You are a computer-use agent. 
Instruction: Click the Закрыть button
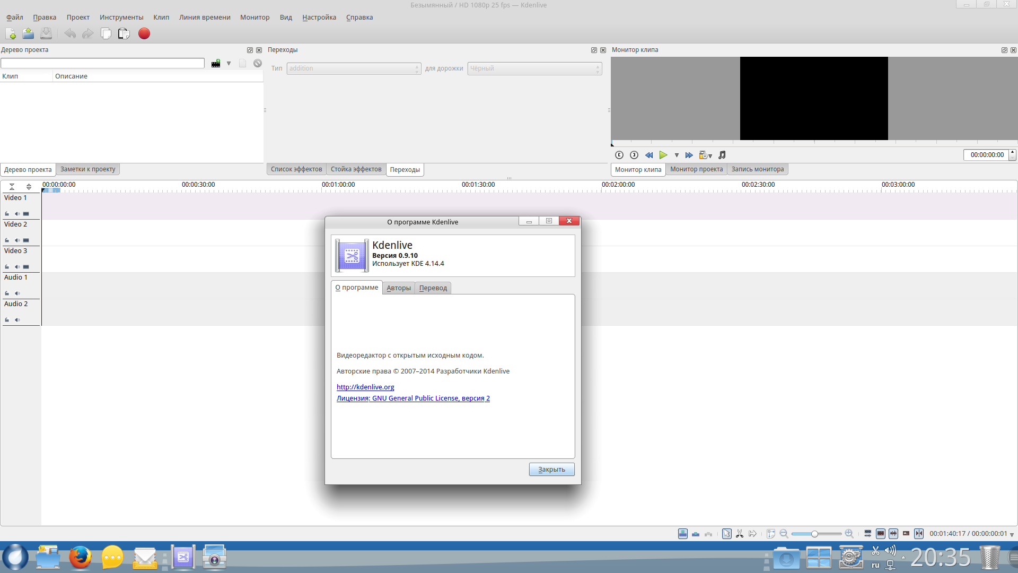(551, 470)
